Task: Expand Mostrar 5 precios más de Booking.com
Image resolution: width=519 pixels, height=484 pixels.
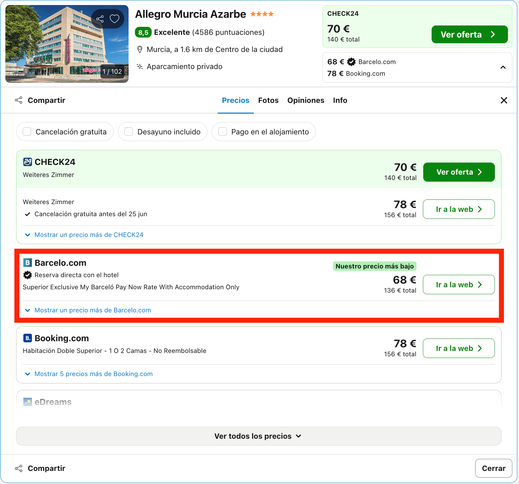Action: 89,374
